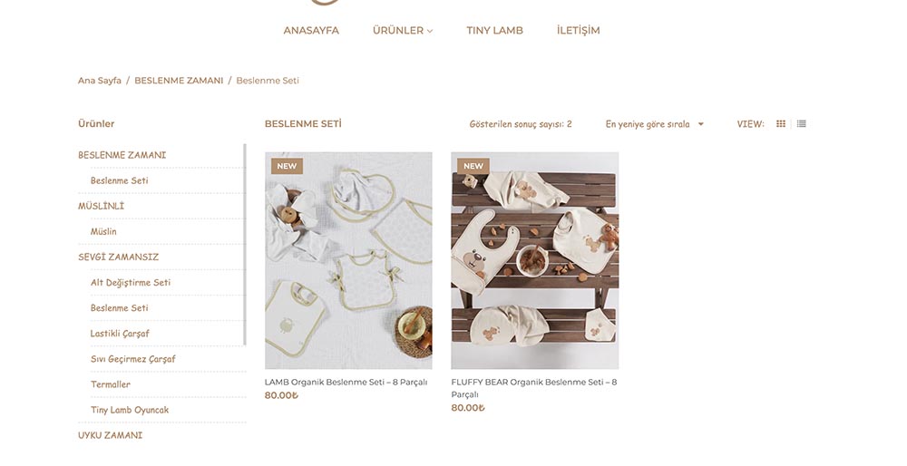This screenshot has height=466, width=907.
Task: Click NEW badge on FLUFFY BEAR product
Action: pyautogui.click(x=473, y=166)
